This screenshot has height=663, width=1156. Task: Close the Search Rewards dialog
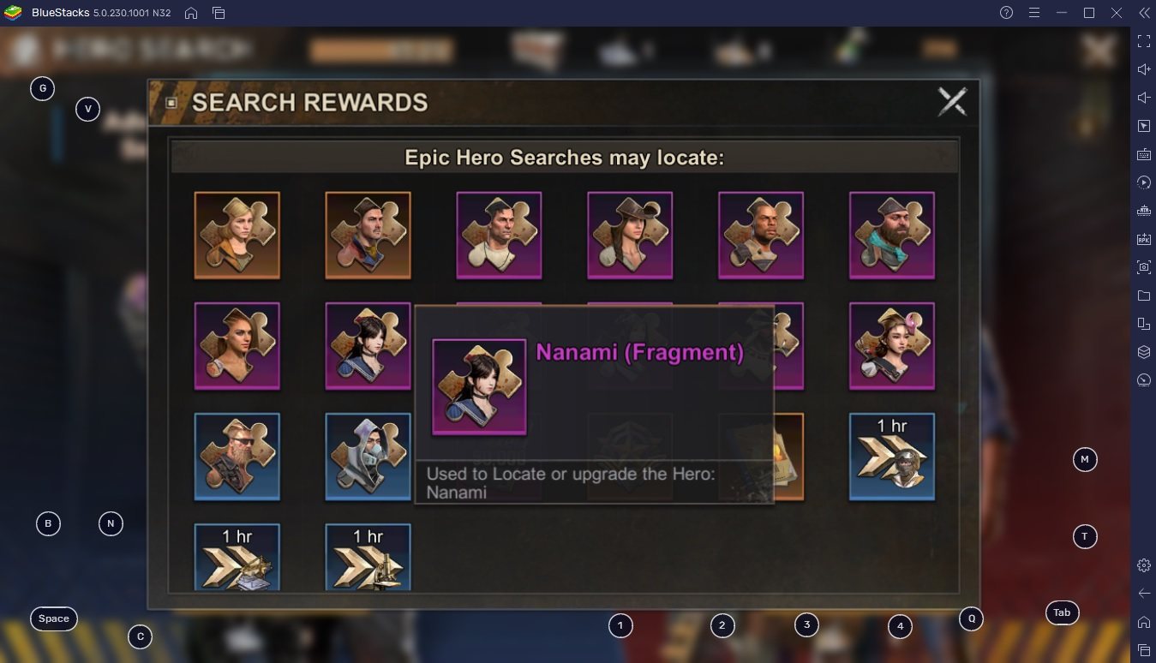(x=952, y=102)
